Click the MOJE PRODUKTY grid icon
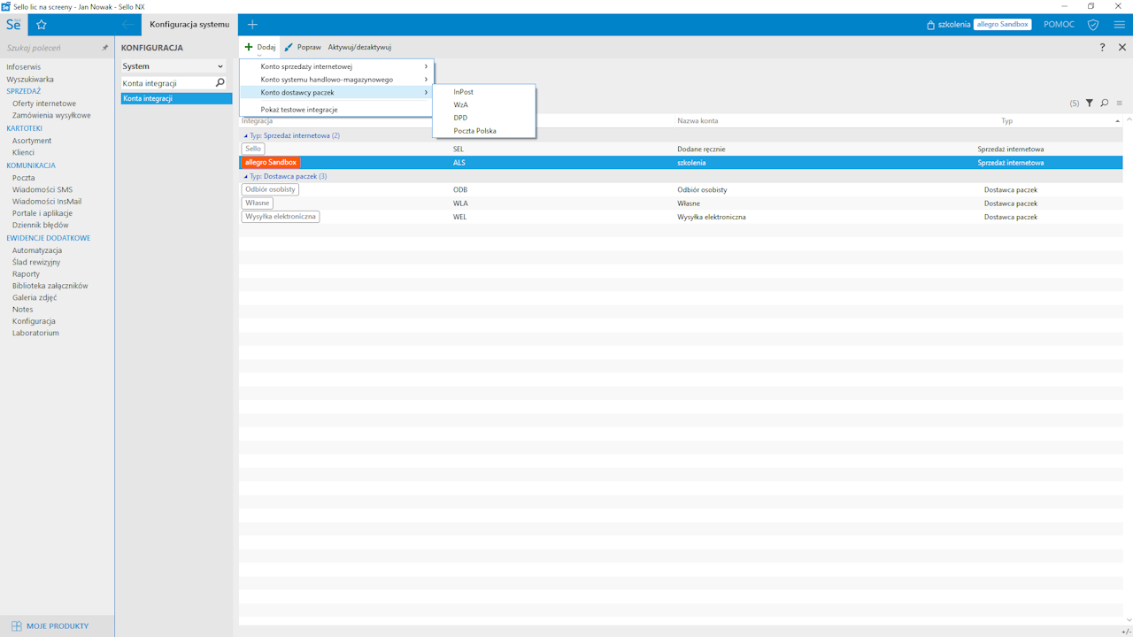Screen dimensions: 1133x637 tap(16, 625)
